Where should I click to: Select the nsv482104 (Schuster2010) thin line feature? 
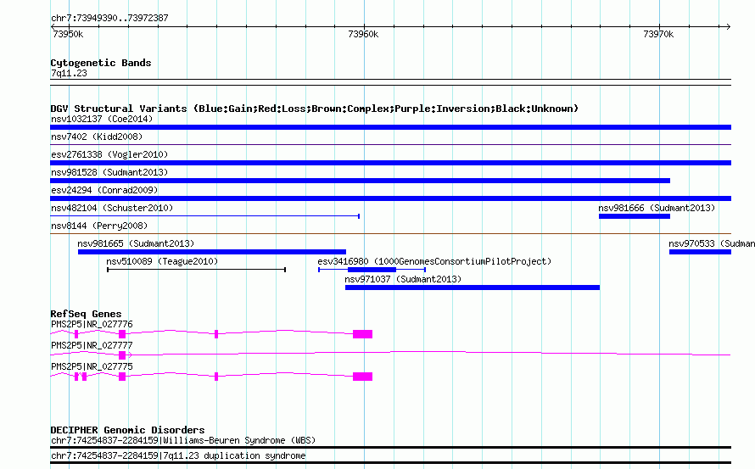pos(204,216)
